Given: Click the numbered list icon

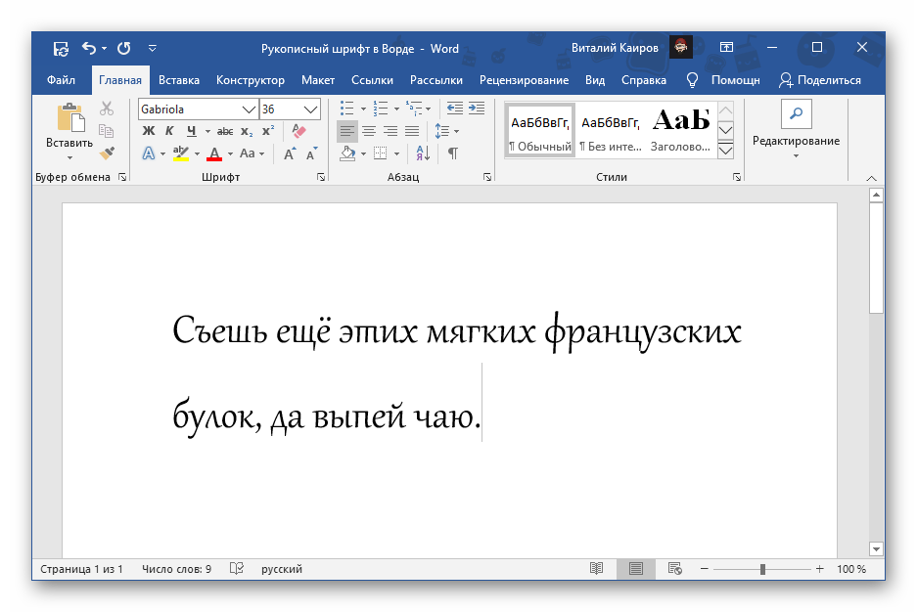Looking at the screenshot, I should click(381, 109).
